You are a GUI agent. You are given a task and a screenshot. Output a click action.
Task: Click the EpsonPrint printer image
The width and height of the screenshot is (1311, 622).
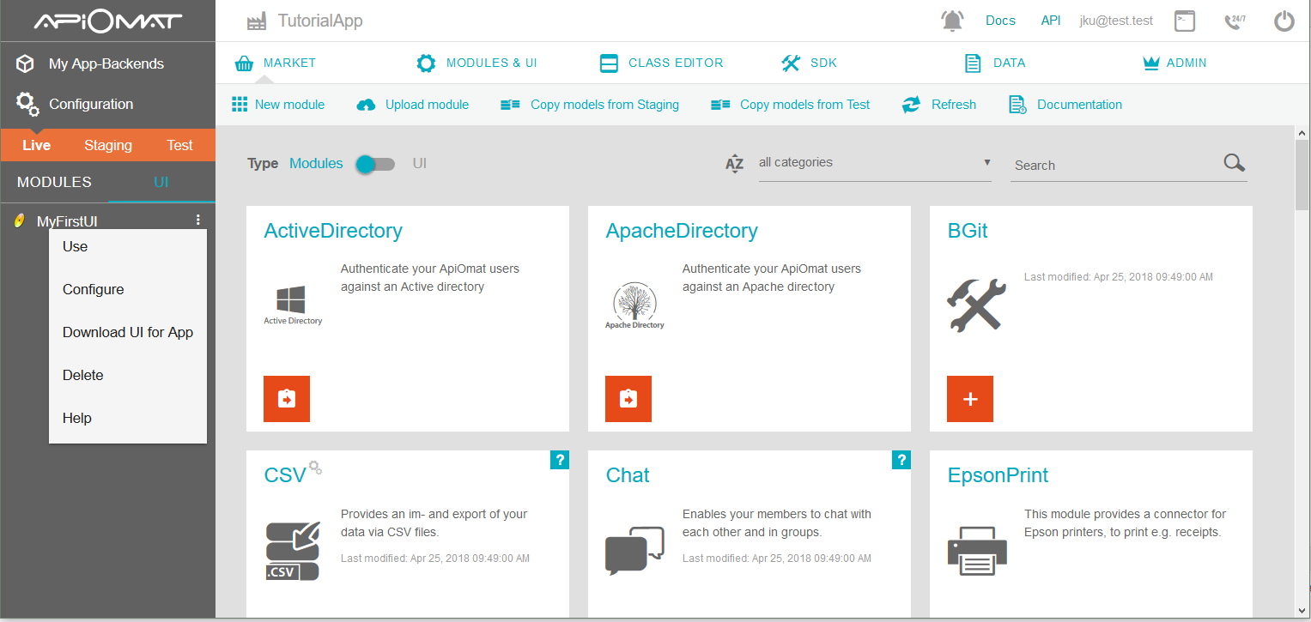pyautogui.click(x=977, y=550)
